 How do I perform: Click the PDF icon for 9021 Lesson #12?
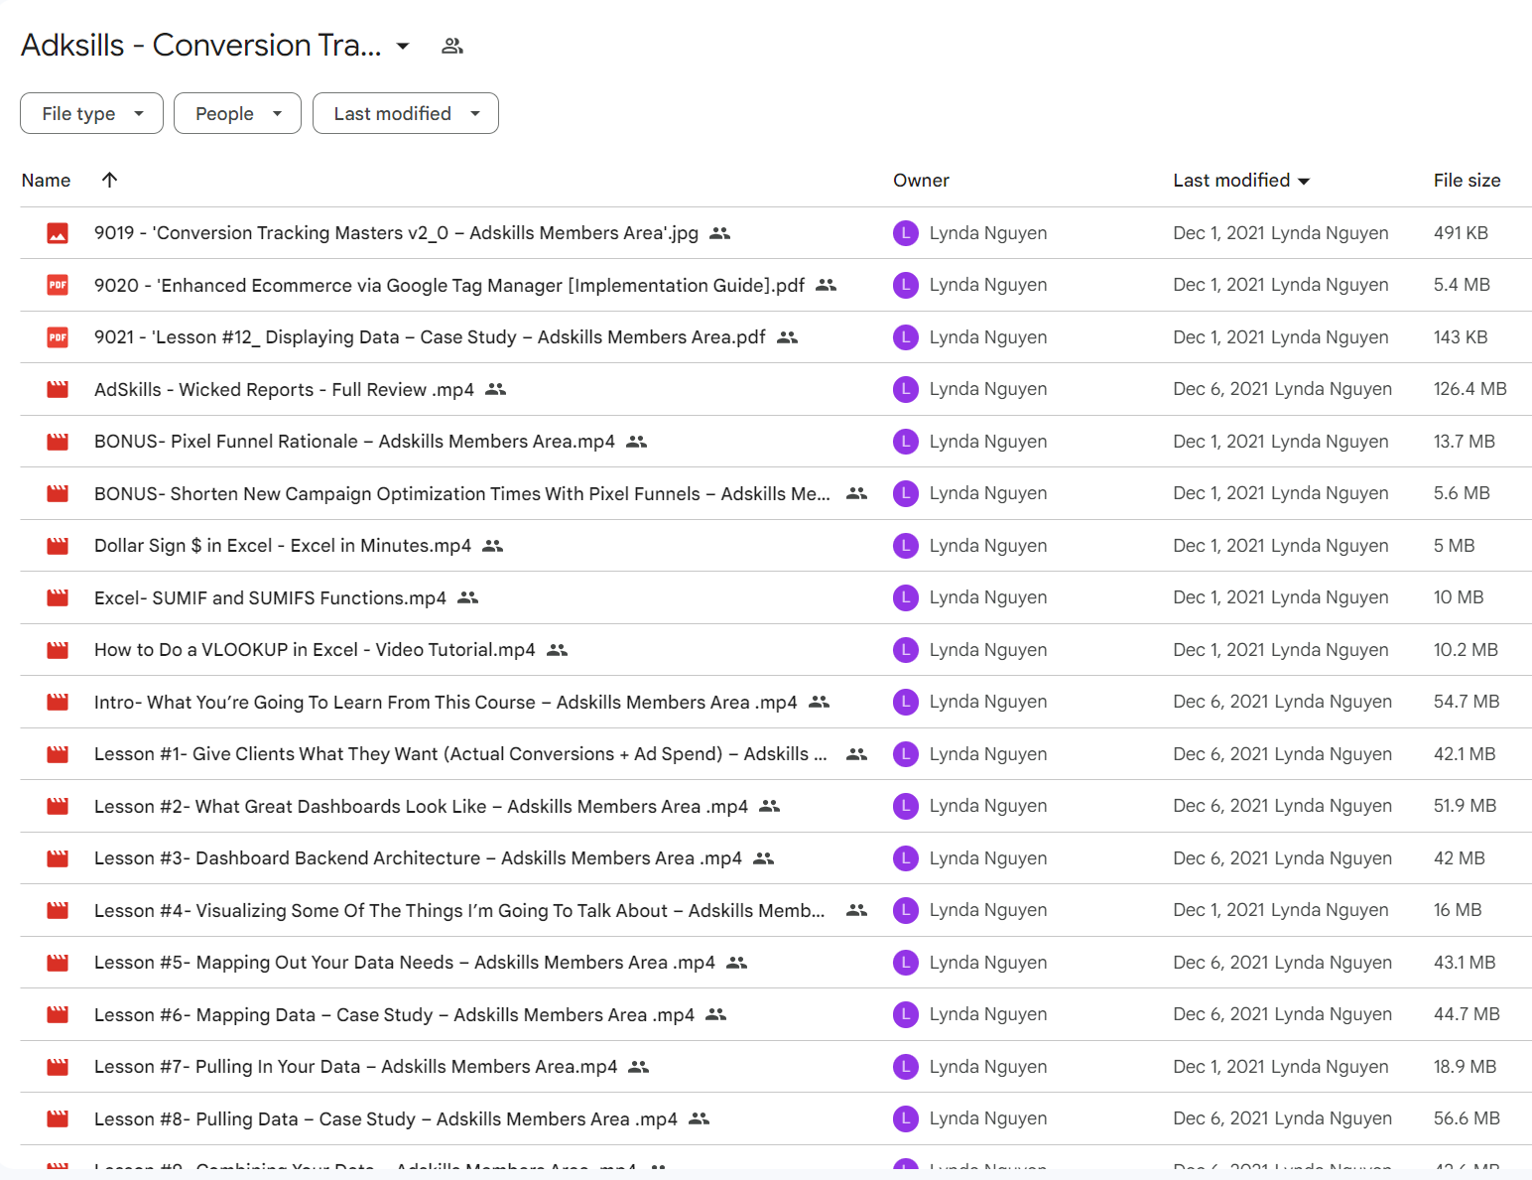coord(58,337)
